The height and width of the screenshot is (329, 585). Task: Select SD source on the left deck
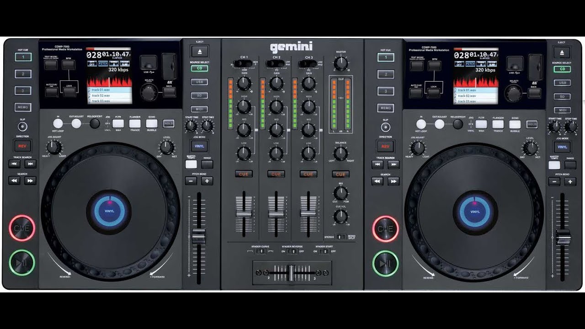coord(199,96)
